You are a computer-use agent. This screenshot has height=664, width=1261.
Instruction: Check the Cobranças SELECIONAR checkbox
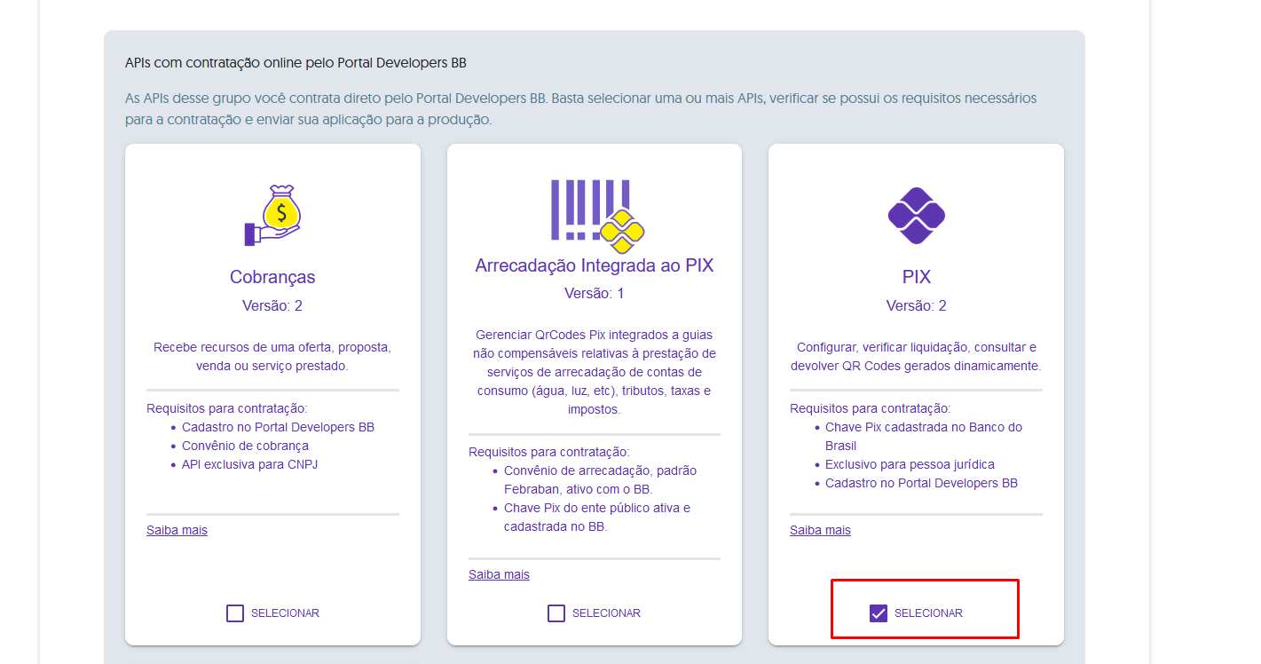click(x=235, y=613)
